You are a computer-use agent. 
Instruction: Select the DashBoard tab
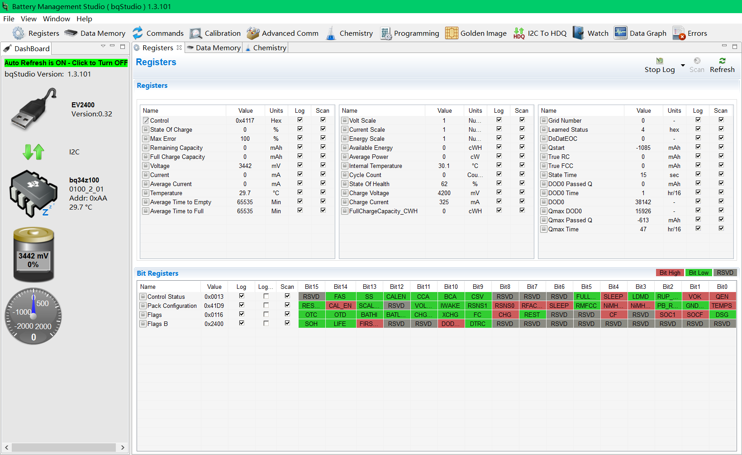click(x=26, y=48)
